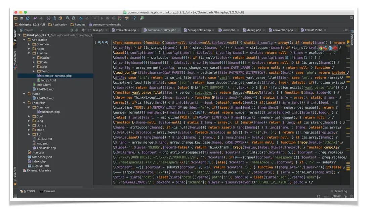Screen dimensions: 369x213
Task: Open the Terminal tool window
Action: pos(47,191)
